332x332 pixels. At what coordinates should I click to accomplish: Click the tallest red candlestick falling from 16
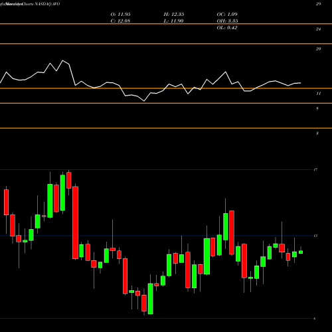pos(75,222)
